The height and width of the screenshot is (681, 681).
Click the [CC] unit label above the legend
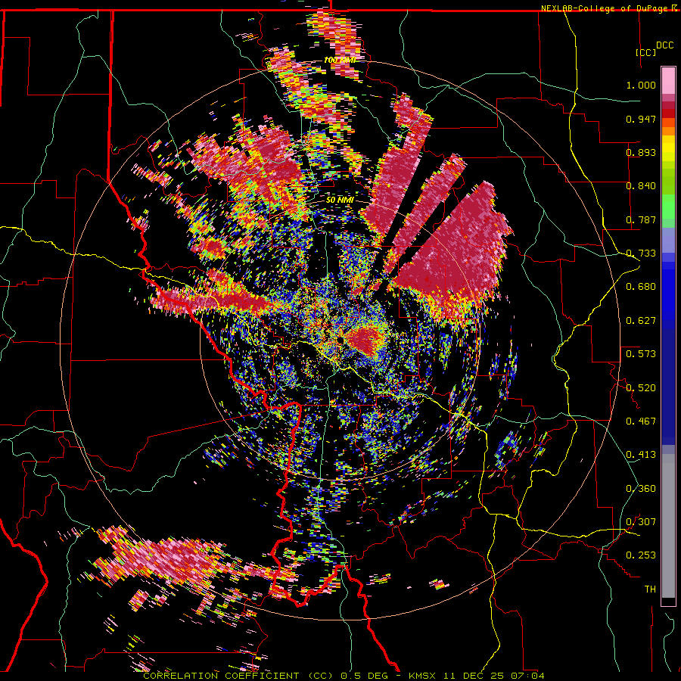645,52
